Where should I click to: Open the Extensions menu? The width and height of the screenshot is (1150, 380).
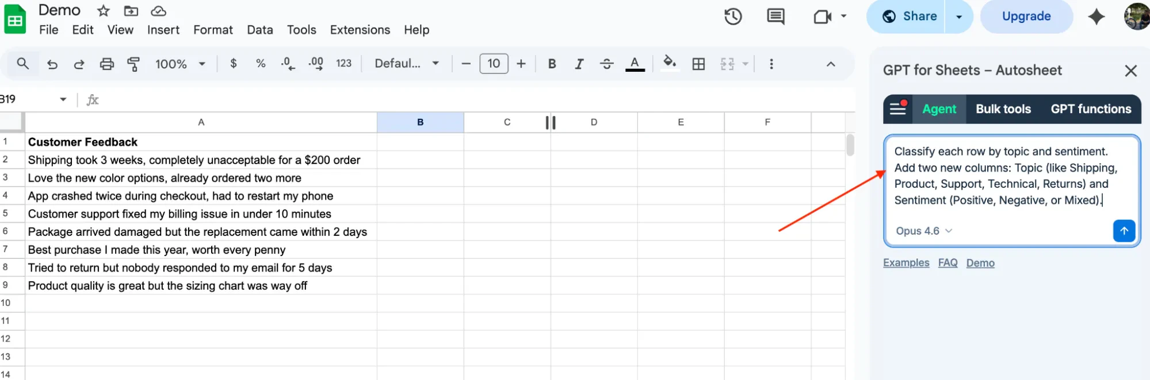point(360,30)
